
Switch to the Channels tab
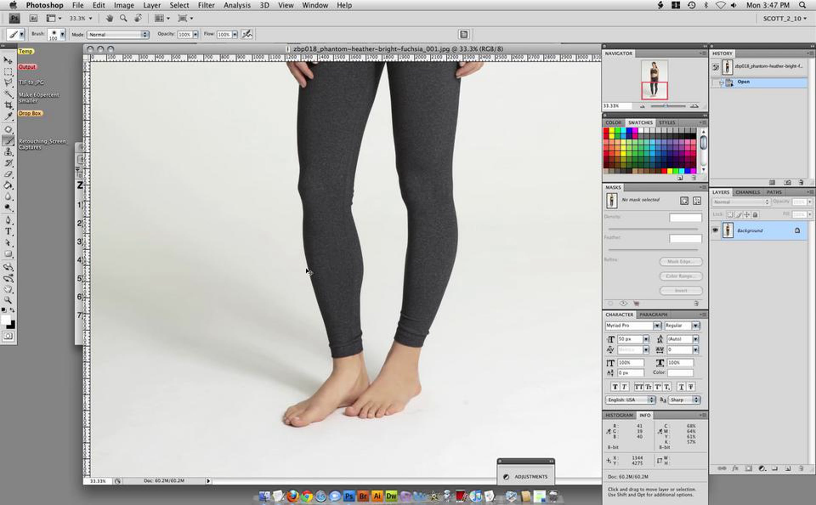click(747, 192)
